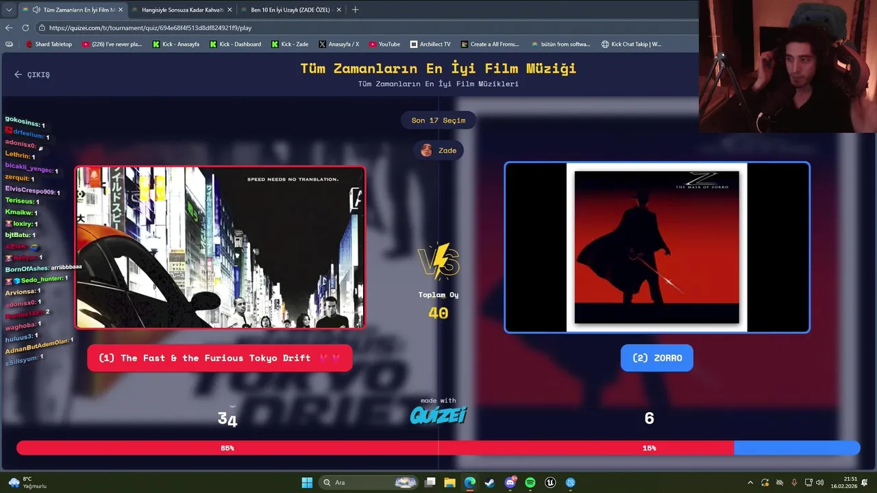
Task: Open Archillect TV bookmark
Action: tap(430, 44)
